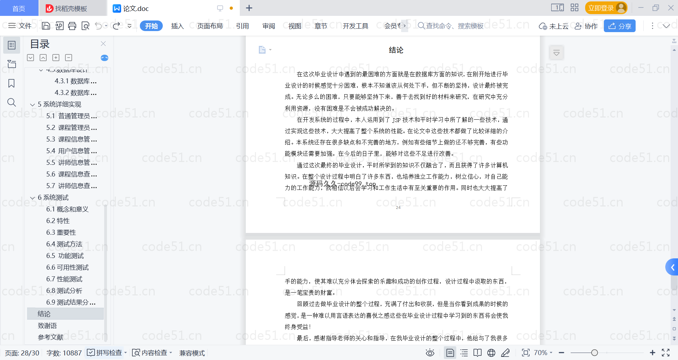Collapse the ribbon chevron
Image resolution: width=678 pixels, height=360 pixels.
666,26
